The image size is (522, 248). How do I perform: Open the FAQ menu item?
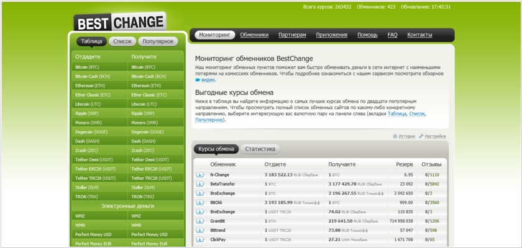(393, 35)
